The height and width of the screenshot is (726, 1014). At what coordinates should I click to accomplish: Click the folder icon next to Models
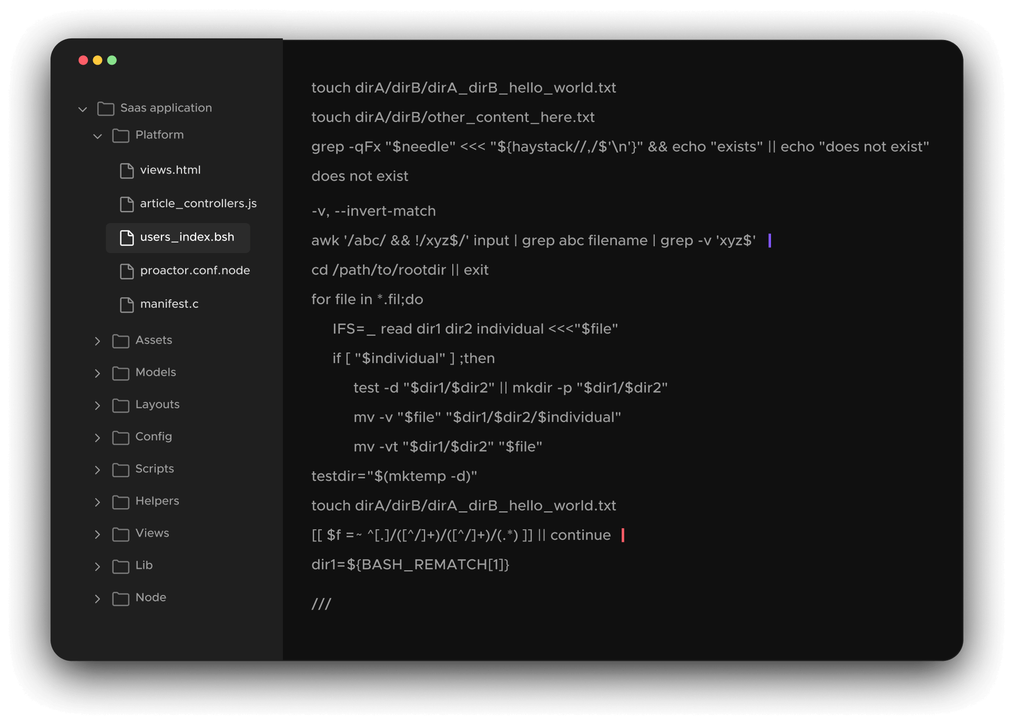click(120, 373)
